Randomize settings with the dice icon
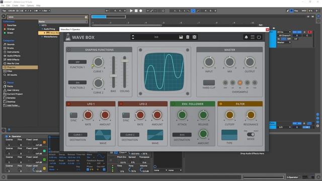322x181 pixels. click(194, 37)
